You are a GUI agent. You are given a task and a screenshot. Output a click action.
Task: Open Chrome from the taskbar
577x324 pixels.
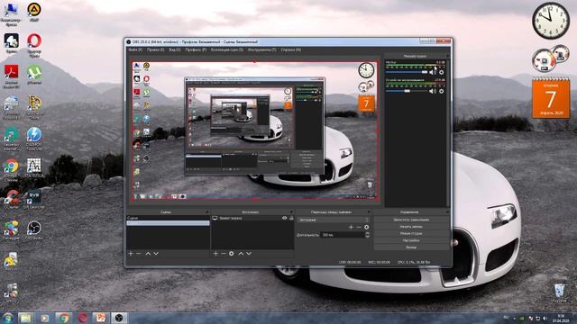click(x=64, y=318)
